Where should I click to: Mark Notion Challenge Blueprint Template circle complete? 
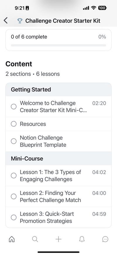(13, 141)
